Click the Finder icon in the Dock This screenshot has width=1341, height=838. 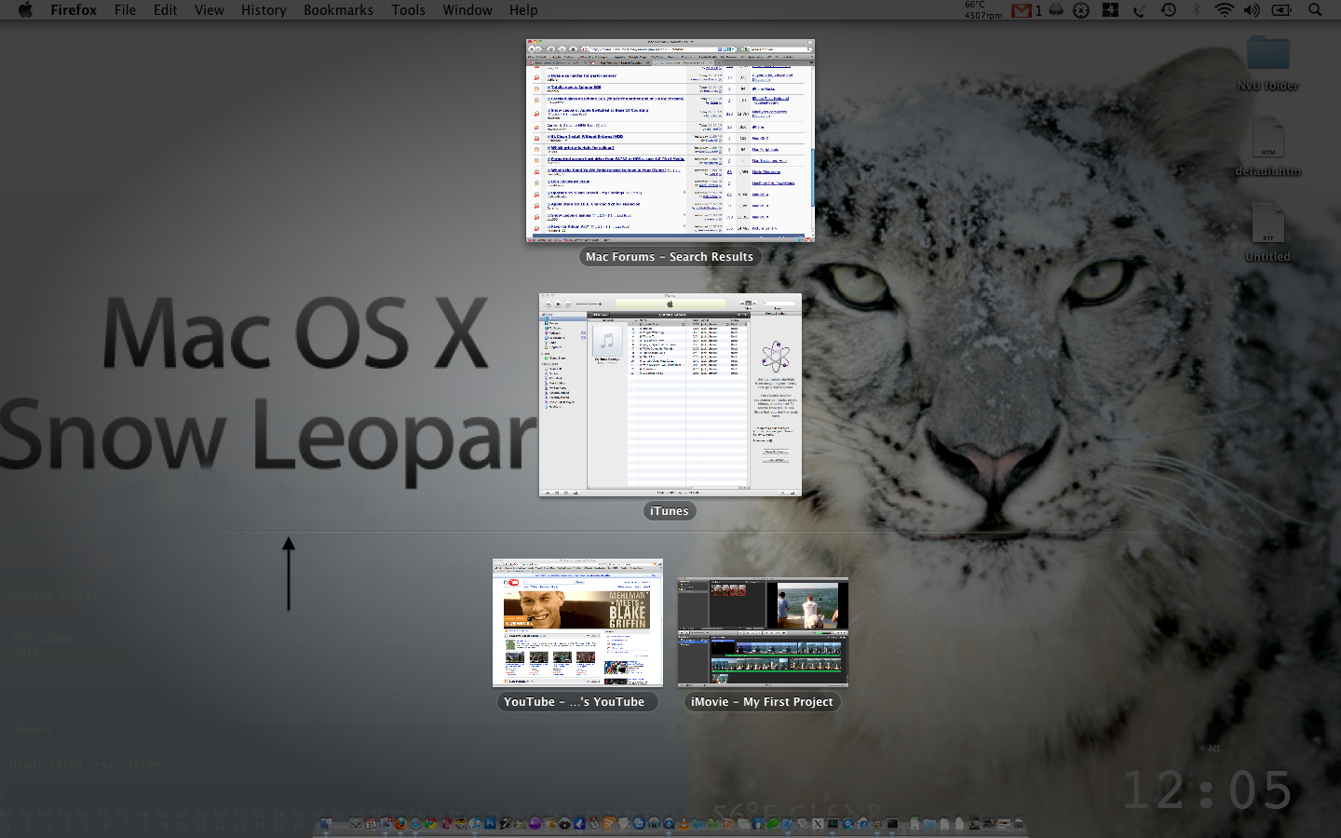326,823
